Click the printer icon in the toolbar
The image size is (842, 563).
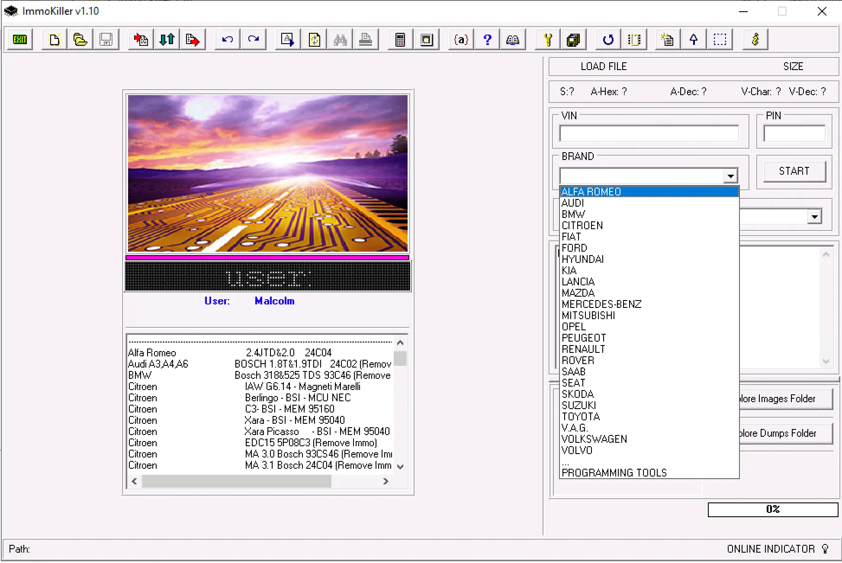tap(366, 40)
